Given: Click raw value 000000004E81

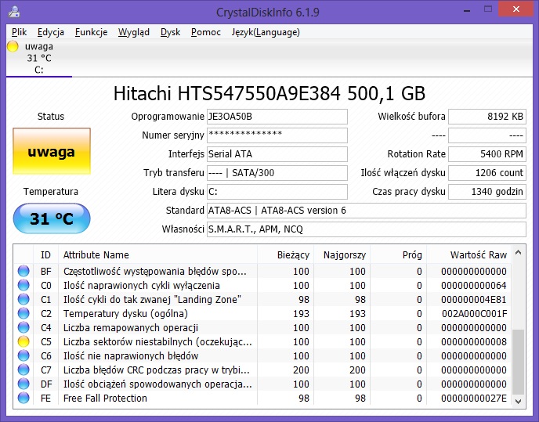Looking at the screenshot, I should point(474,299).
